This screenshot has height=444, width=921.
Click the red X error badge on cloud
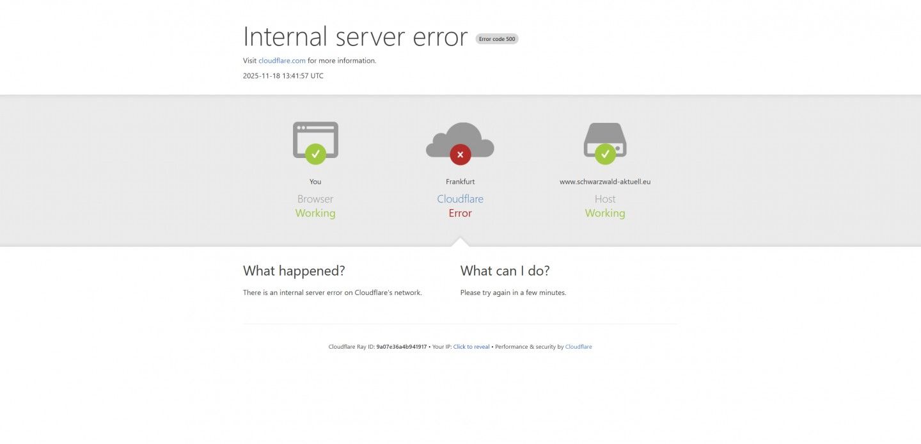(460, 154)
